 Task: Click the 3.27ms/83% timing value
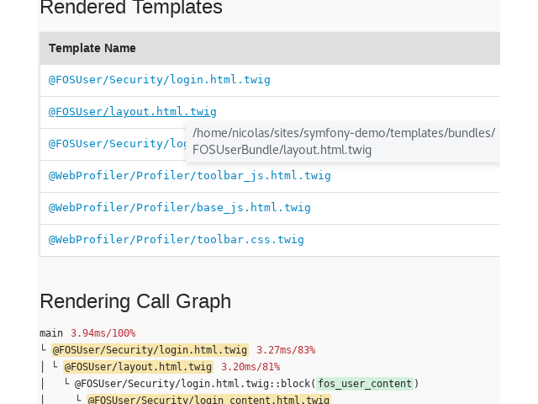[286, 350]
